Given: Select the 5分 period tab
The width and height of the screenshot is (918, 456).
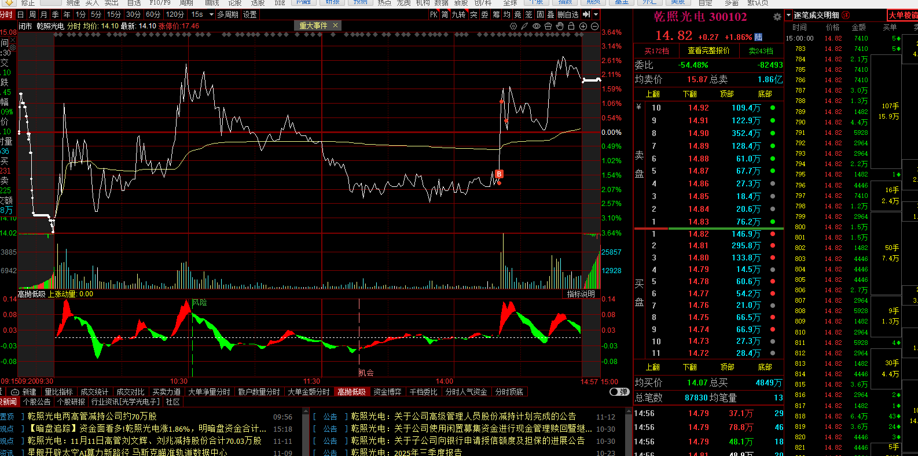Looking at the screenshot, I should coord(96,14).
